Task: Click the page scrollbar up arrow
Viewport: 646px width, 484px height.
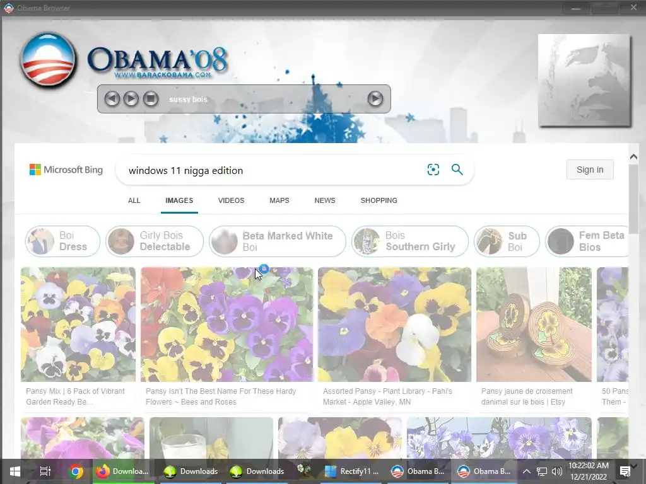Action: 633,156
